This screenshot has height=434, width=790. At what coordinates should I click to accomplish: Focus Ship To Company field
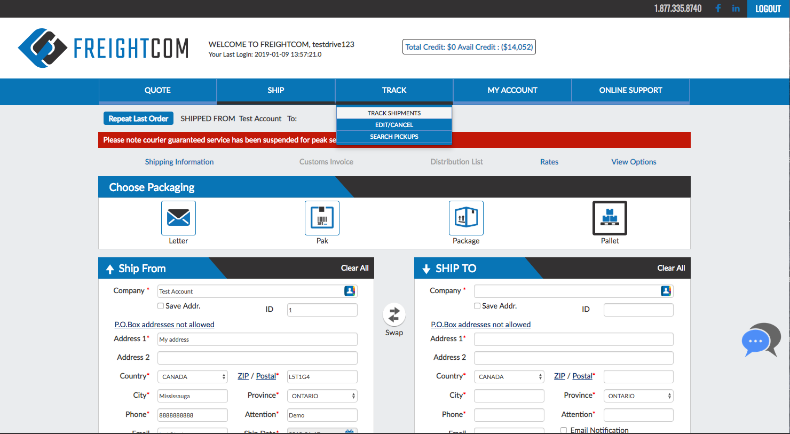click(574, 291)
